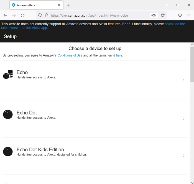Click the site security padlock icon
This screenshot has height=184, width=194.
click(x=47, y=15)
